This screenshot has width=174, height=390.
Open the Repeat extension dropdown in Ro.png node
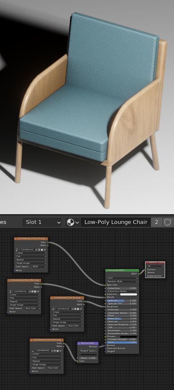coord(67,319)
